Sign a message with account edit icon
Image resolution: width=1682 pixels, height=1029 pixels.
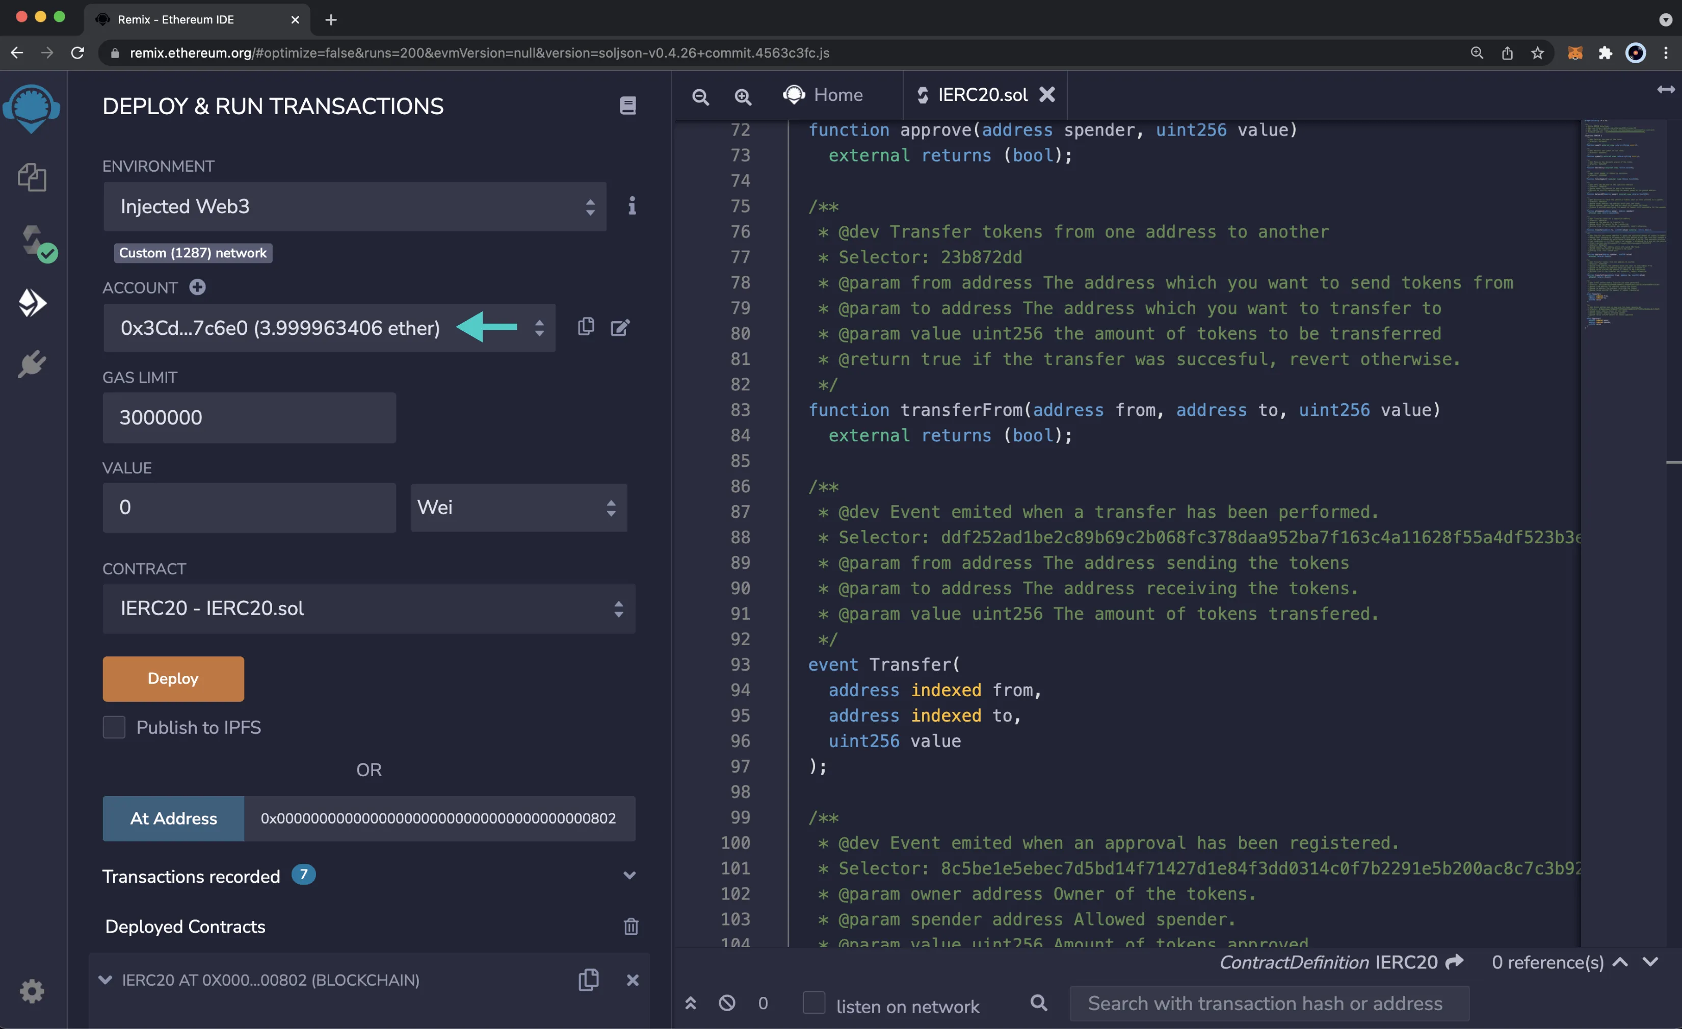coord(620,328)
